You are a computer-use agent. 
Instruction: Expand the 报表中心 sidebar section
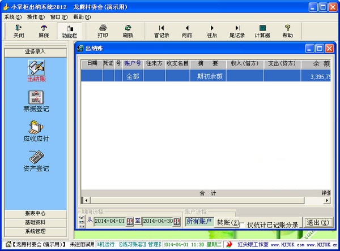pos(35,214)
